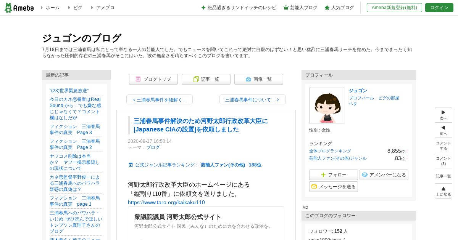Open 芸能人ファン(その他)ジャンル link in profile

[338, 158]
